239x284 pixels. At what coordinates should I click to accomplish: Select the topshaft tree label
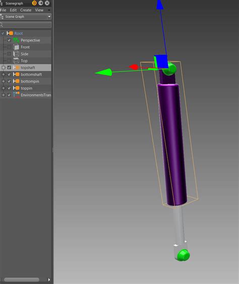click(28, 67)
